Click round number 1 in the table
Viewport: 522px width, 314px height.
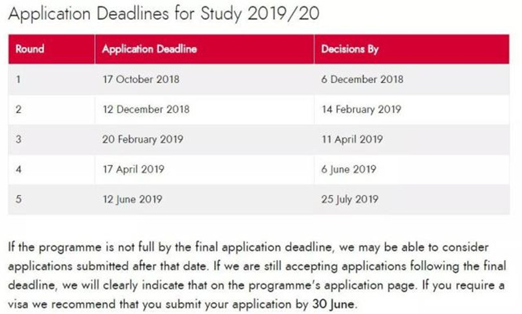(x=18, y=79)
